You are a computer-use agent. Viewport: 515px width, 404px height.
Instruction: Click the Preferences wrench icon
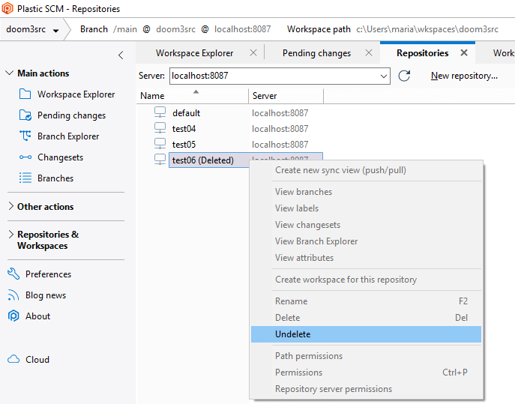(13, 274)
